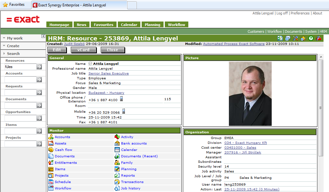This screenshot has height=192, width=329.
Task: Click the Activity arrows icon
Action: pyautogui.click(x=117, y=137)
